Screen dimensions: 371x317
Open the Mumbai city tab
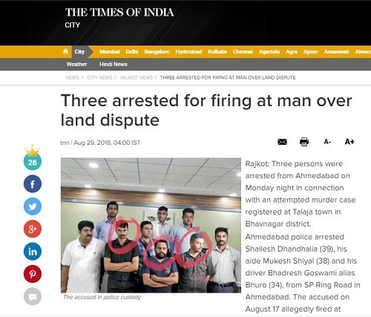110,51
